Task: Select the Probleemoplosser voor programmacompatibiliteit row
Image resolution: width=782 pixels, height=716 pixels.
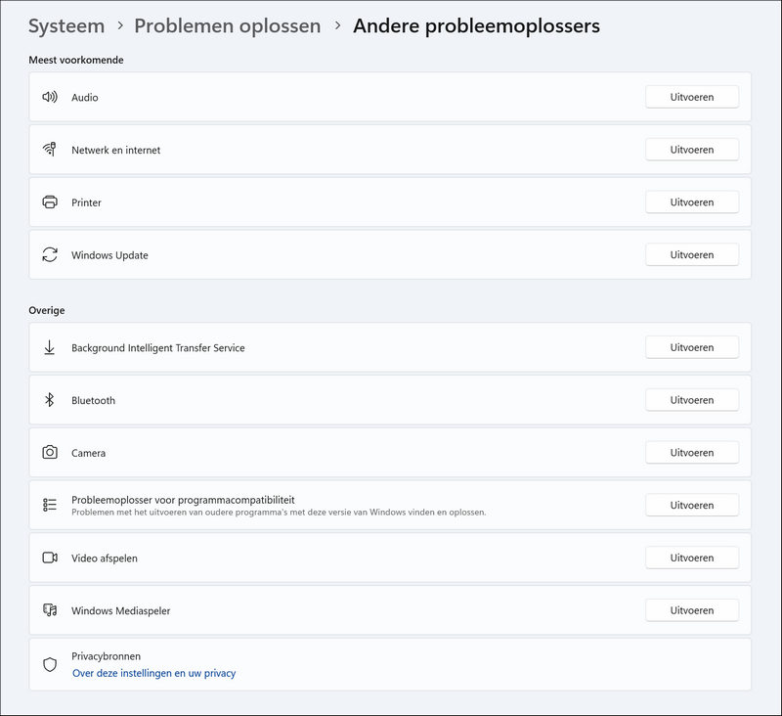Action: point(293,505)
